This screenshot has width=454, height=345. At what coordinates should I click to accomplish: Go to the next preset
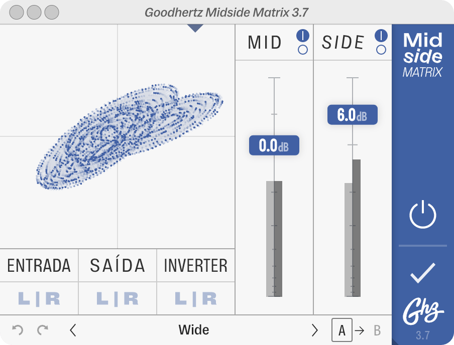tap(315, 330)
